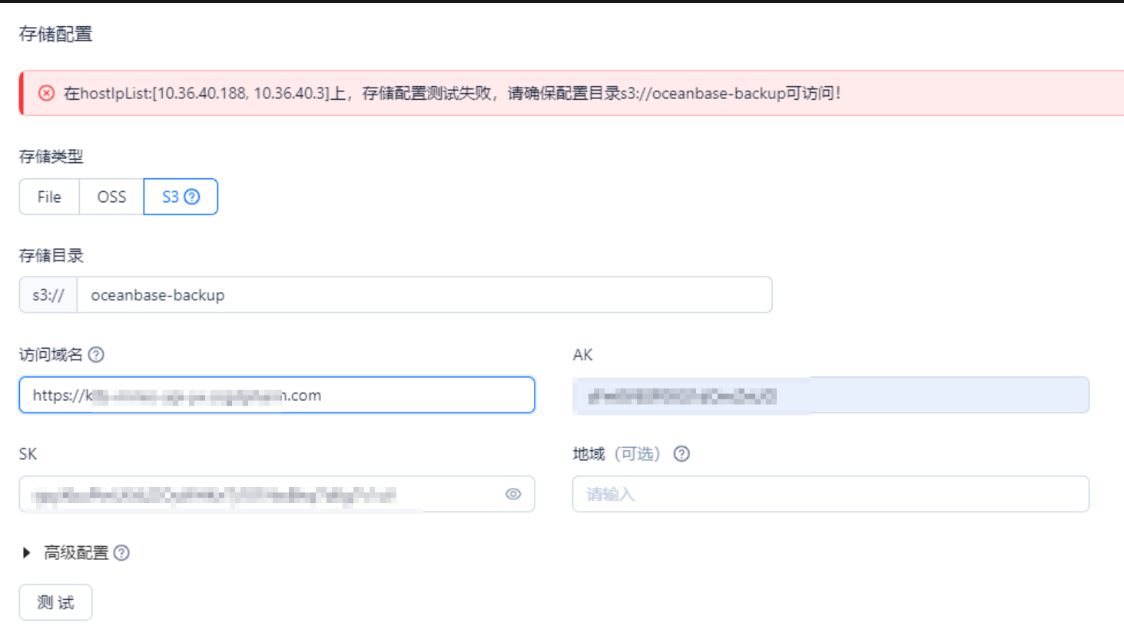Click the help icon beside S3
Viewport: 1124px width, 643px height.
(x=192, y=197)
